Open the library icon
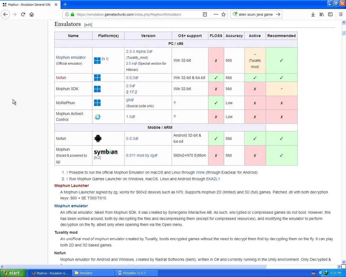The image size is (346, 277). point(322,14)
